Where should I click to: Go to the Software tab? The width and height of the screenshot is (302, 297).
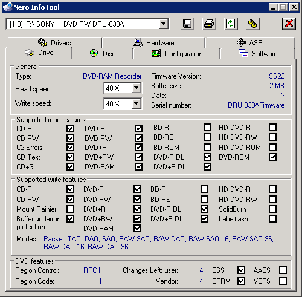click(258, 54)
